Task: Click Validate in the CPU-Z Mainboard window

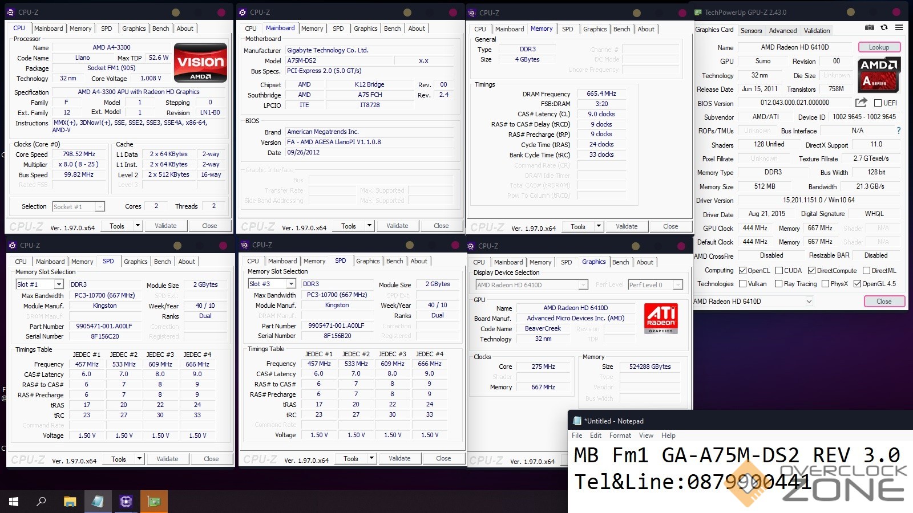Action: 397,226
